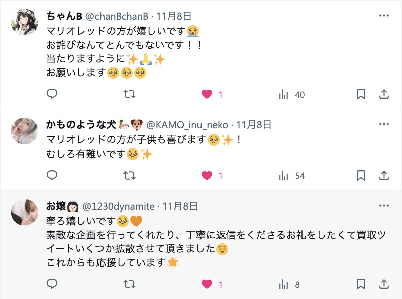Reply to the KAMO_inu_neko tweet
The width and height of the screenshot is (402, 299).
coord(52,176)
